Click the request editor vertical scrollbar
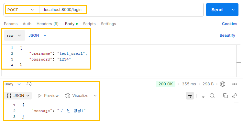 [238, 61]
